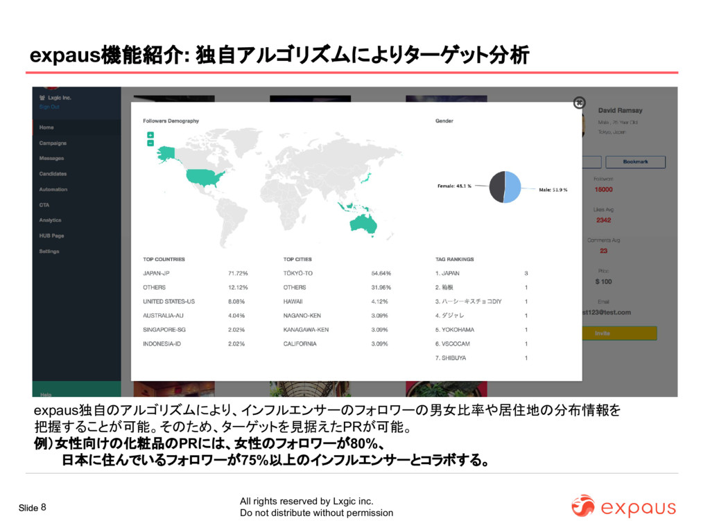Viewport: 710px width, 532px height.
Task: Open Analytics in the sidebar
Action: coord(76,220)
